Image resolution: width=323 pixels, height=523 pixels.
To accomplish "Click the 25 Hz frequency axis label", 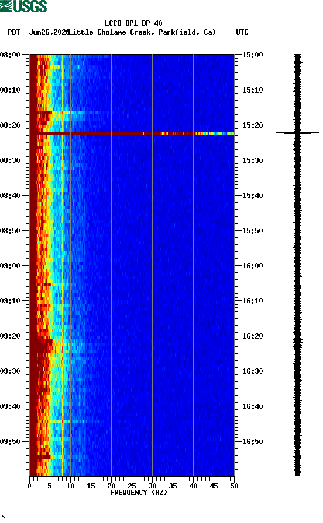I will (x=132, y=486).
